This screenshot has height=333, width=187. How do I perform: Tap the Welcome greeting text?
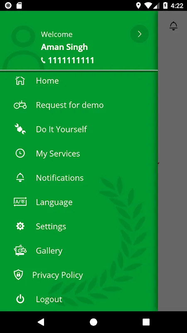[x=57, y=34]
